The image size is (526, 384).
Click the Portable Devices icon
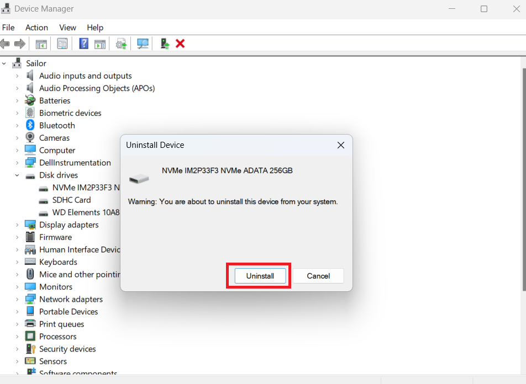(x=30, y=311)
